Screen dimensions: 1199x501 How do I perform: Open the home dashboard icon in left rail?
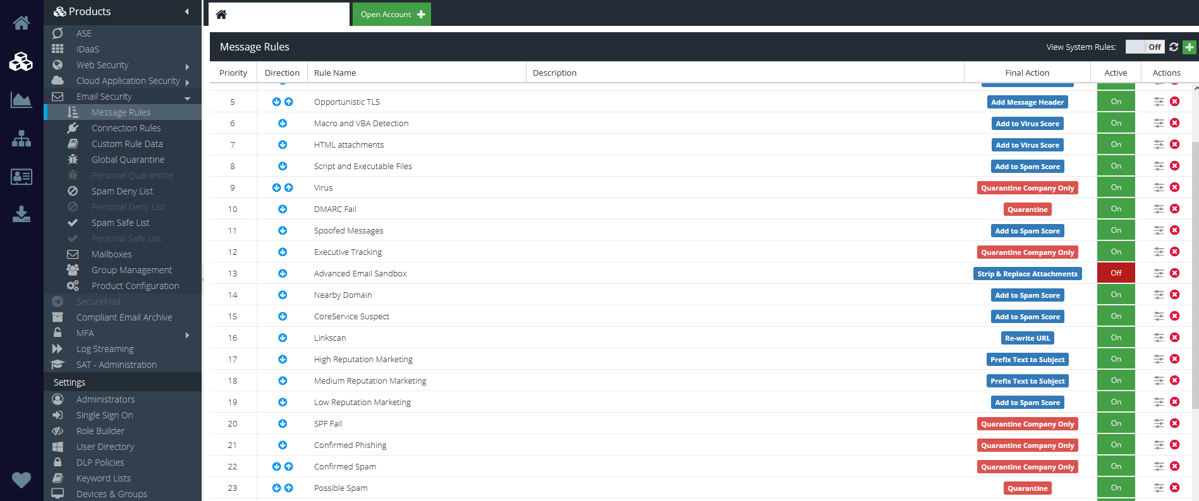[21, 23]
